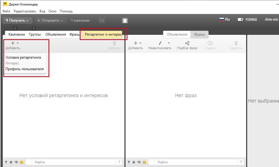Click the '1 кампания' counter label
Screen dimensions: 279x167
coord(80,21)
